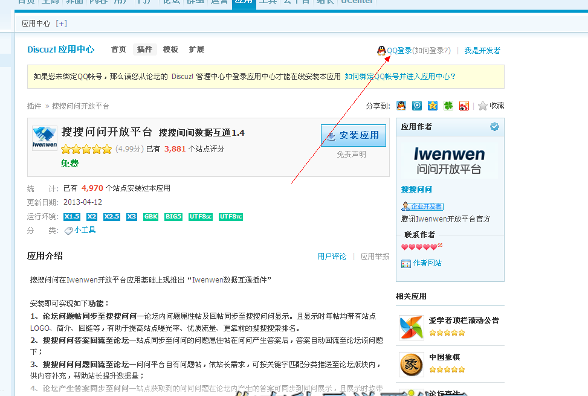Click the 收藏 link

point(497,106)
